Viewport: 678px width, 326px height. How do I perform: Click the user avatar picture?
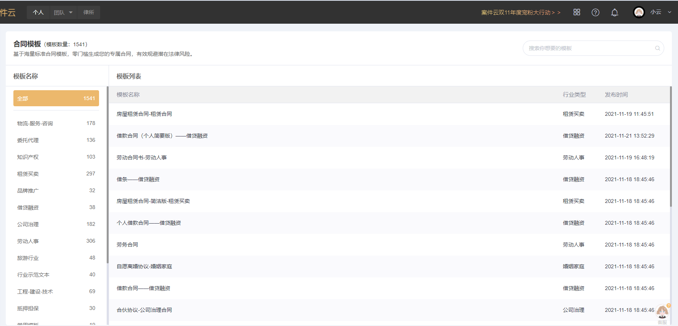click(639, 12)
